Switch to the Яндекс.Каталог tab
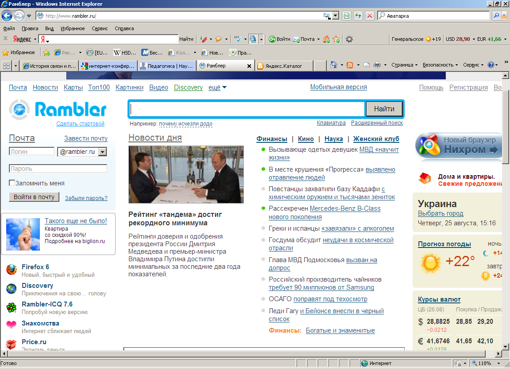The width and height of the screenshot is (510, 369). pos(284,66)
